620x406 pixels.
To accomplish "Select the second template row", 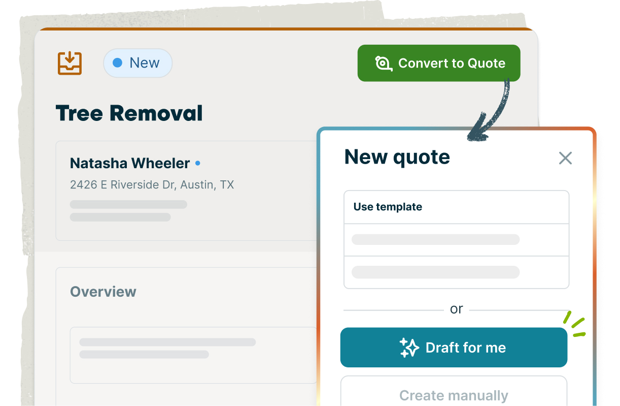I will pyautogui.click(x=456, y=272).
